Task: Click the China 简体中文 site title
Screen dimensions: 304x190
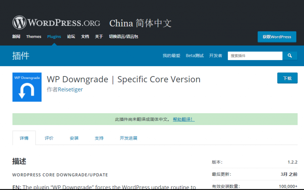Action: tap(141, 23)
